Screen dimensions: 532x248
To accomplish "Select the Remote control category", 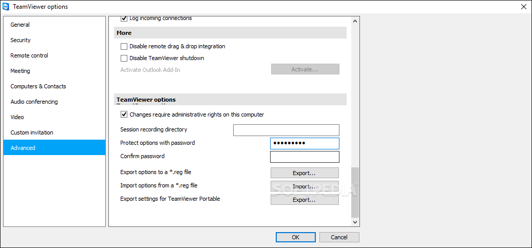I will [x=54, y=55].
